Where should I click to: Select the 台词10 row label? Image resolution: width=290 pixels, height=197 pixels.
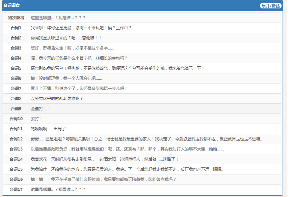(x=16, y=119)
